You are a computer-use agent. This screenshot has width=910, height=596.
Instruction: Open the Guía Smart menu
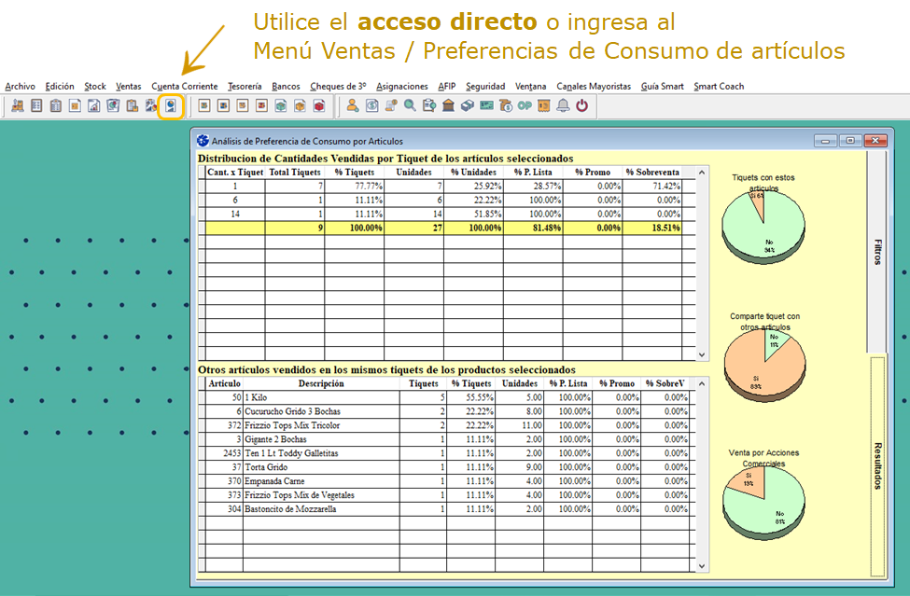pos(662,86)
